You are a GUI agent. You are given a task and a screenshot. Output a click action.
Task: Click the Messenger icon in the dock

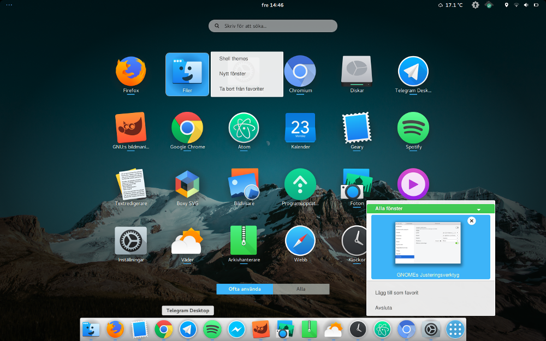236,329
